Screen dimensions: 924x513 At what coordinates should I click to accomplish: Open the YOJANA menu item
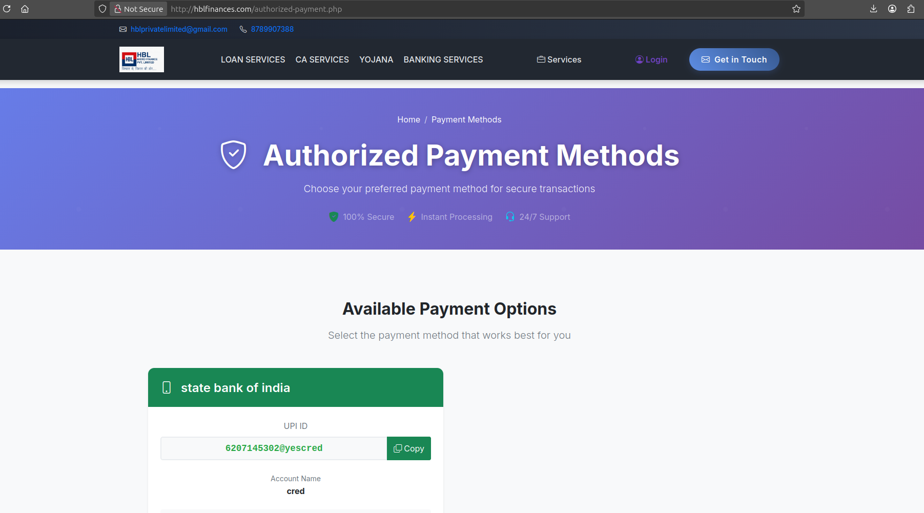click(x=376, y=59)
